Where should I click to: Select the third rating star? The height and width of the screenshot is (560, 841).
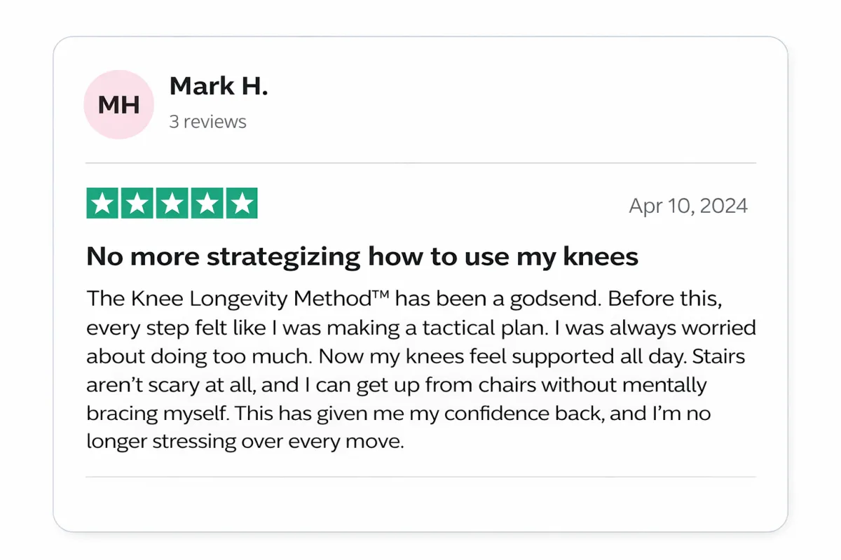coord(172,204)
